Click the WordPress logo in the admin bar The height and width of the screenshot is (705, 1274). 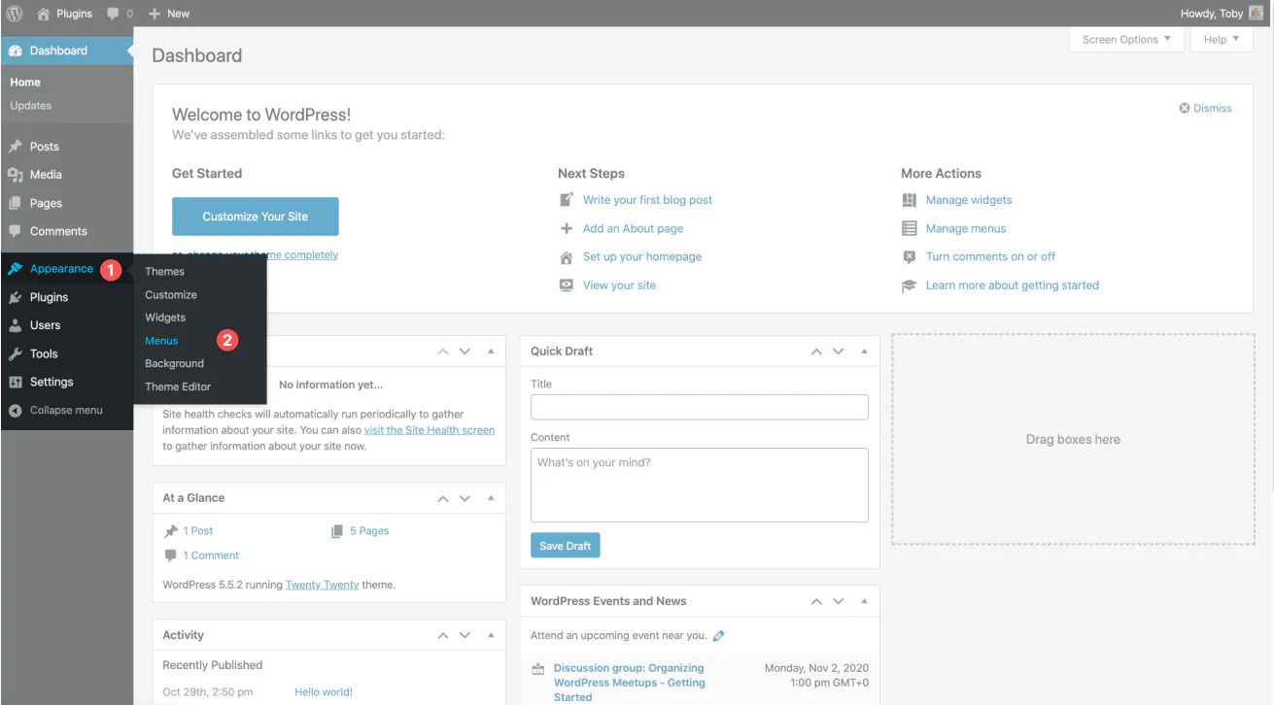point(15,14)
